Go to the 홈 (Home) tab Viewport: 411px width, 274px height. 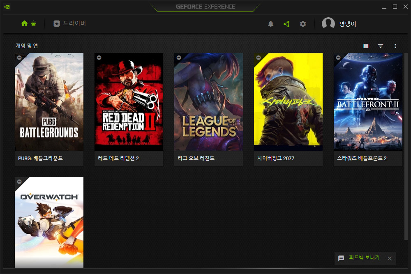tap(29, 23)
